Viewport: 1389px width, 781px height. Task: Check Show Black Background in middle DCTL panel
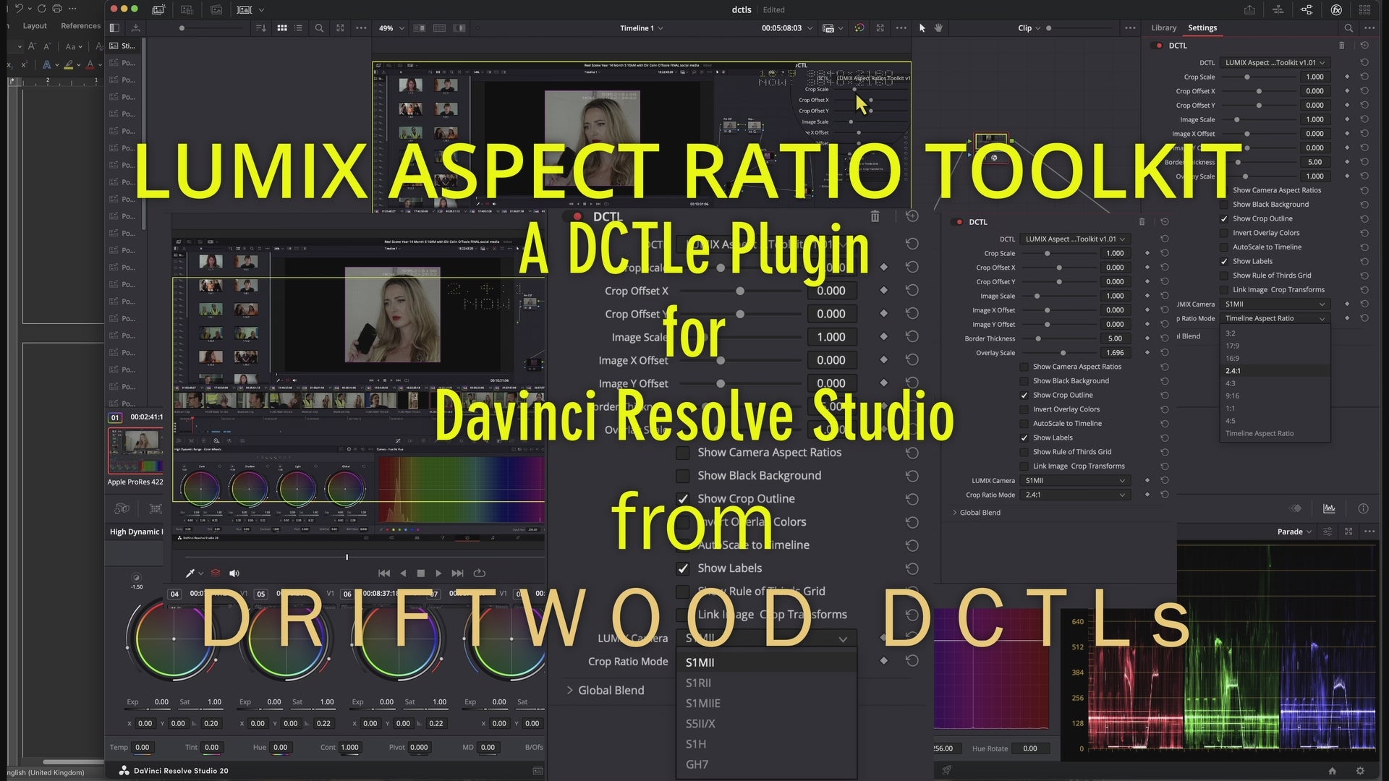click(1024, 381)
